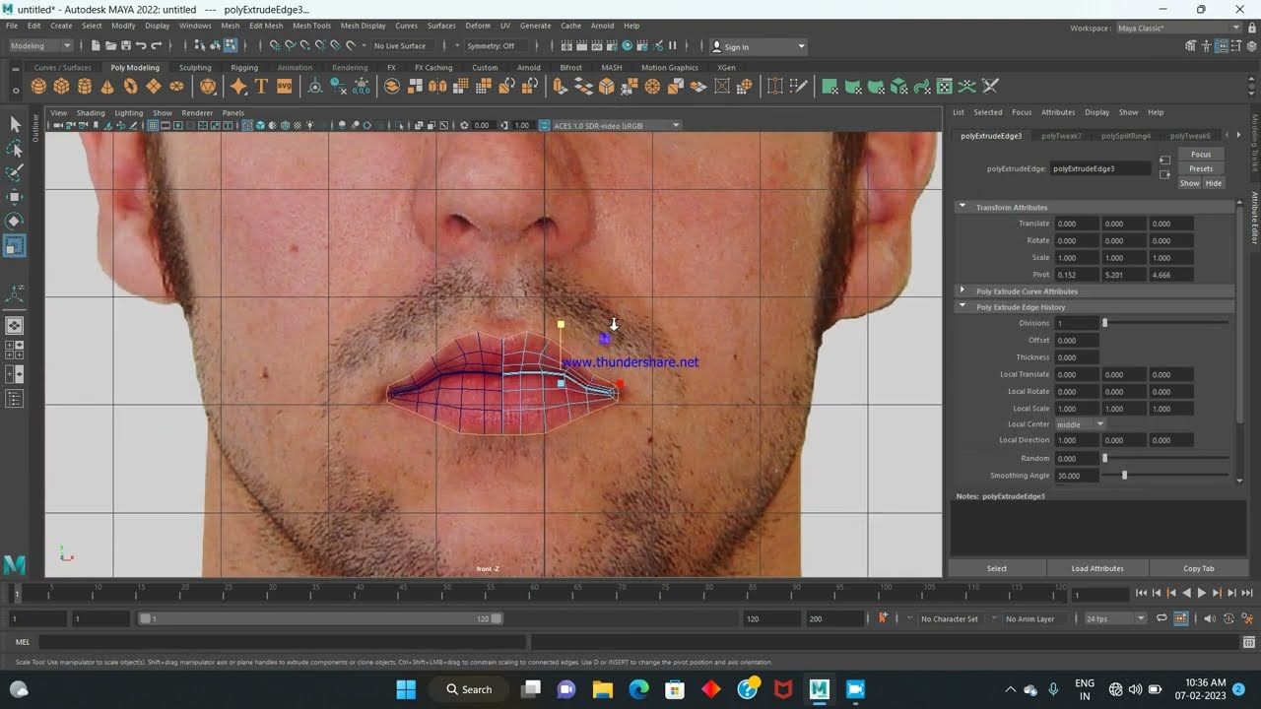This screenshot has width=1261, height=709.
Task: Expand the Poly Extrude Curve Attributes section
Action: pos(962,290)
